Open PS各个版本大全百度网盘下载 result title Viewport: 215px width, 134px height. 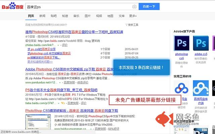pos(61,90)
